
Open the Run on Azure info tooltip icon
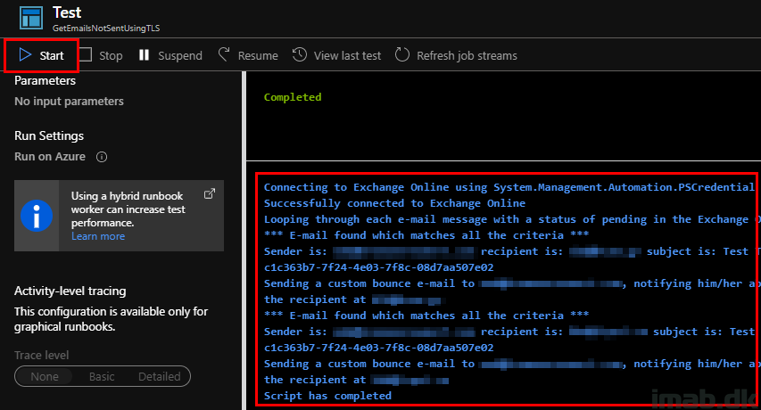pos(102,157)
